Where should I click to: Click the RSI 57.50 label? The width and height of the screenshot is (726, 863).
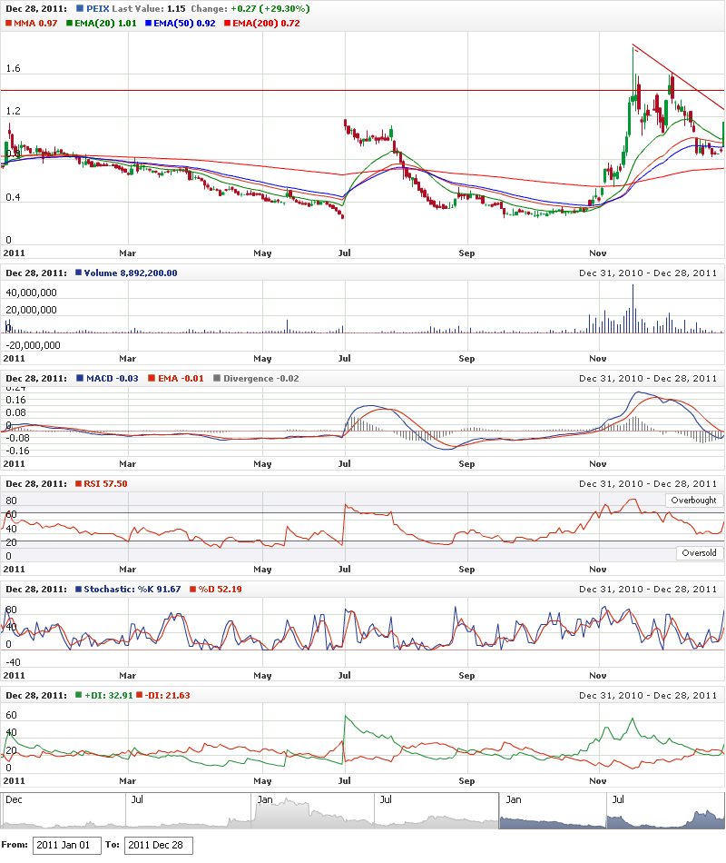(x=105, y=484)
